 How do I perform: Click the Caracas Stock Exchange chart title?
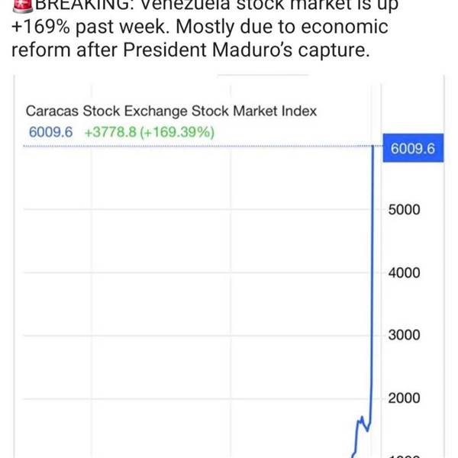point(171,111)
